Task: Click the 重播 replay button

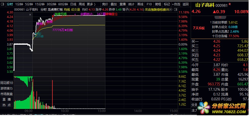Action: click(122, 4)
